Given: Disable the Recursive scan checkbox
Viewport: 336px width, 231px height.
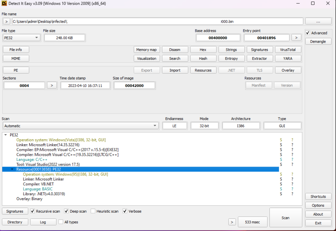Looking at the screenshot, I should (33, 211).
